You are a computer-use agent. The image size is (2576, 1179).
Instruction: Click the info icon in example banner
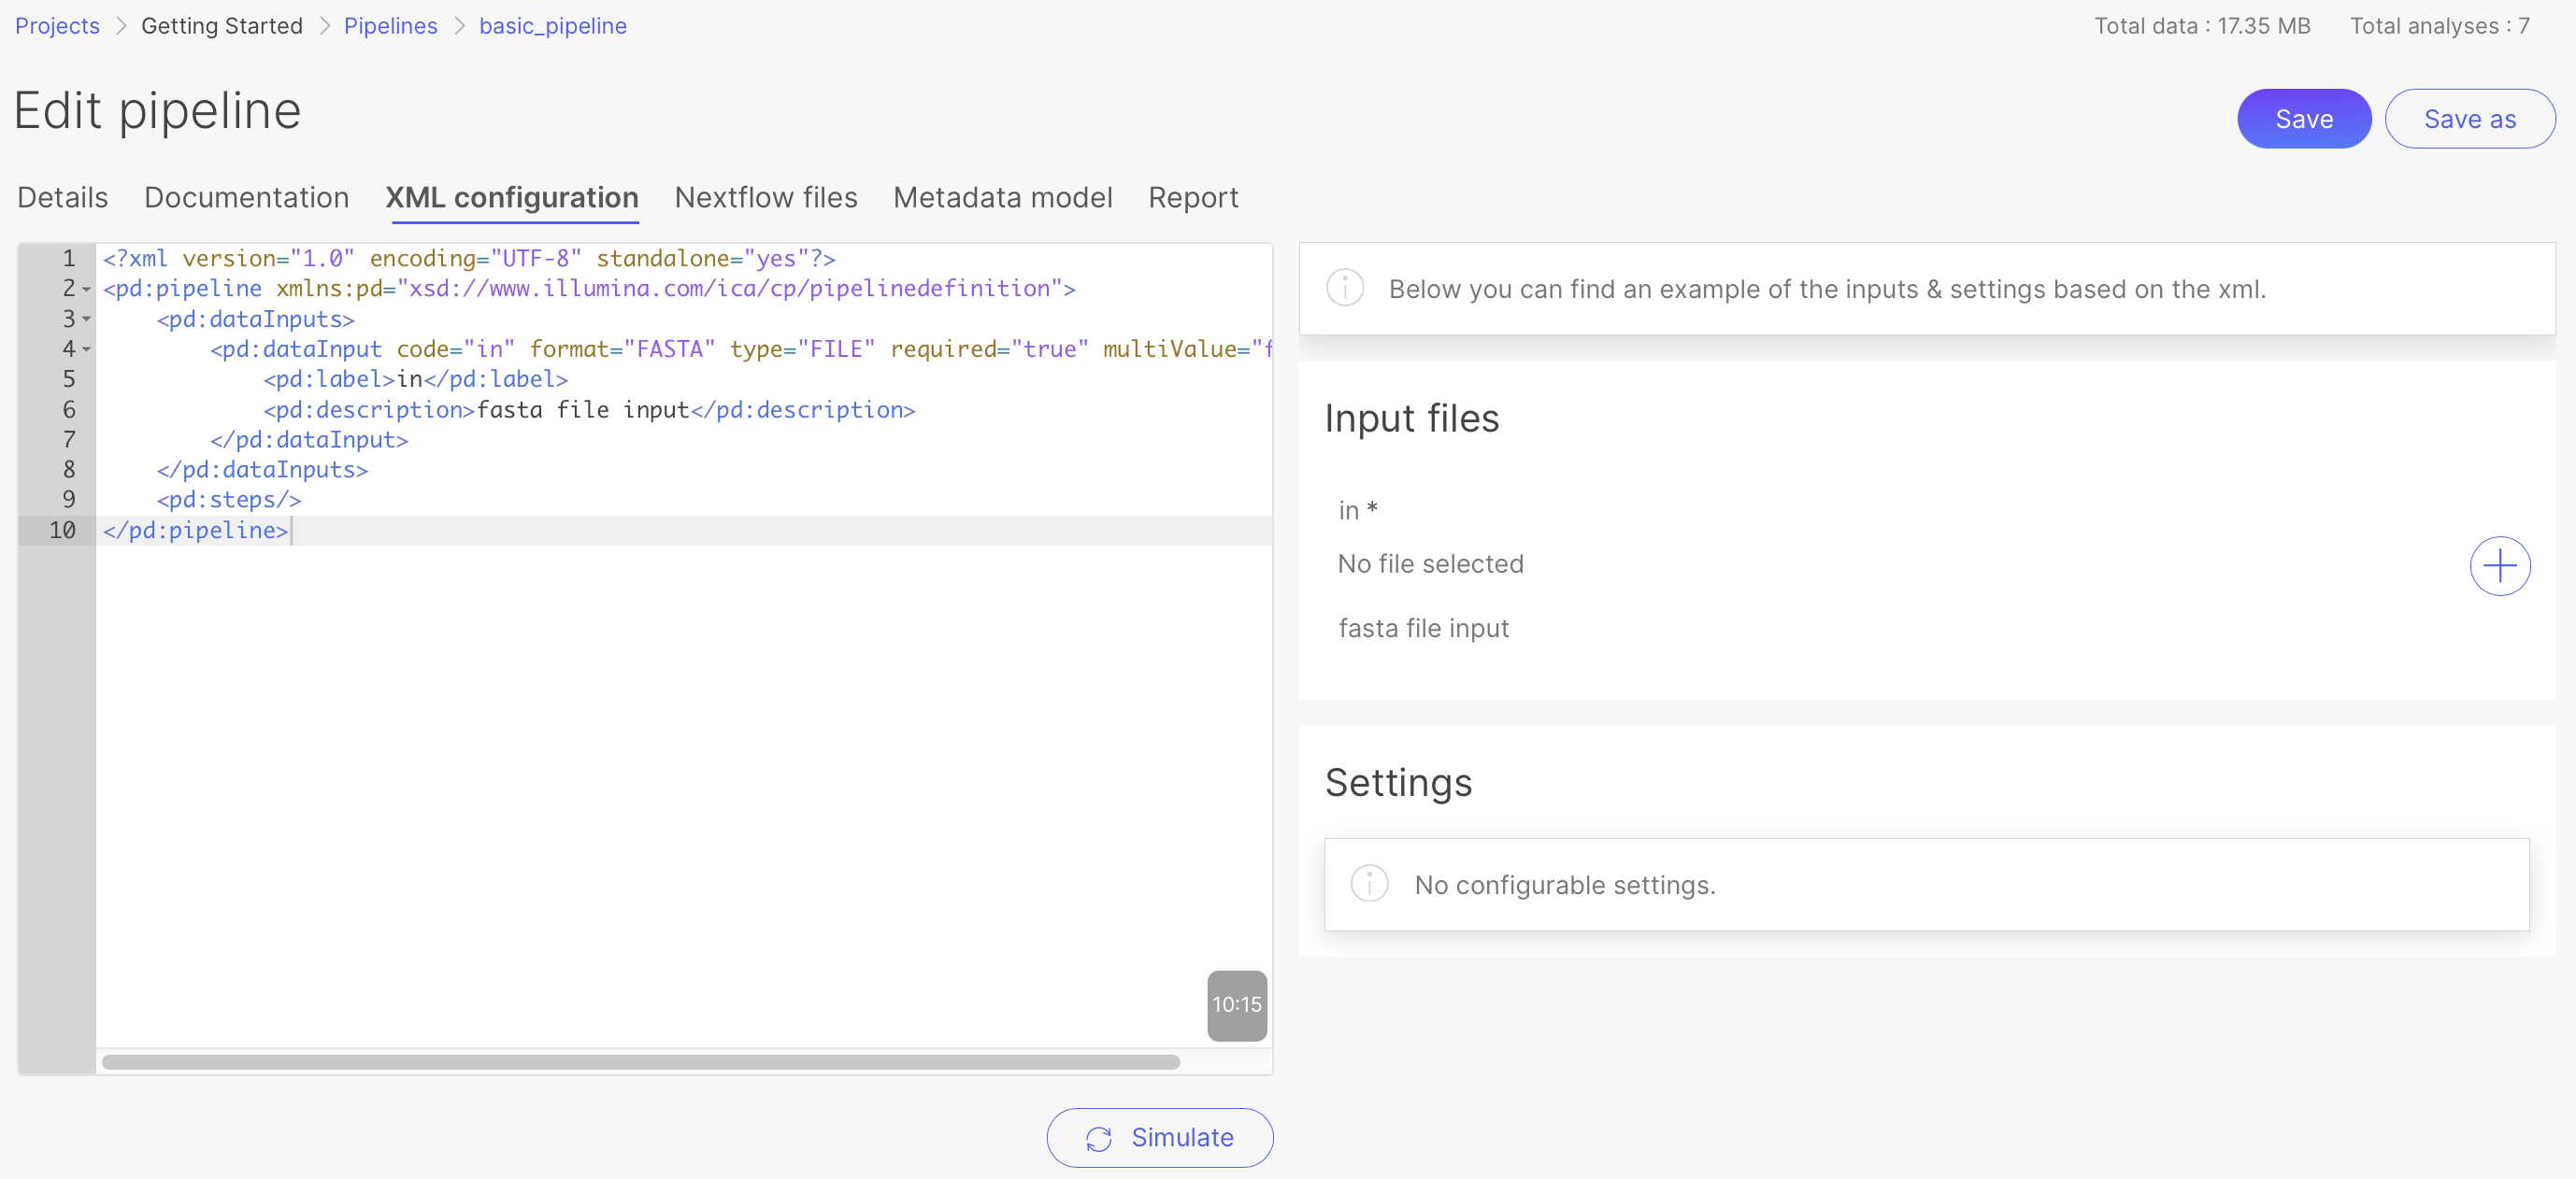tap(1344, 289)
